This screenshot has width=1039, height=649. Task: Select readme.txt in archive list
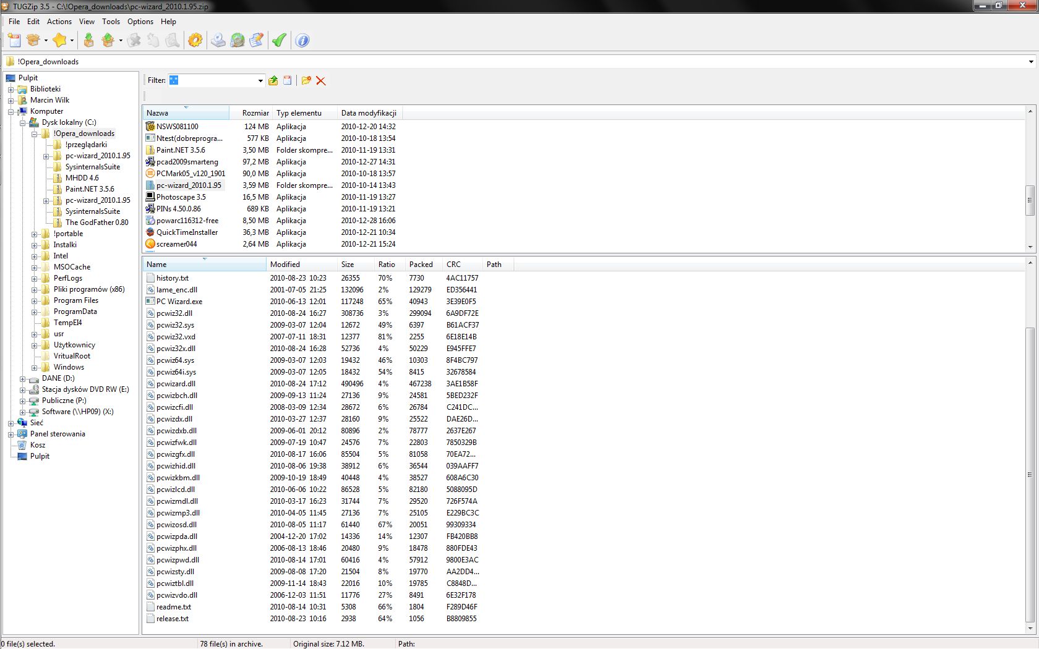click(174, 607)
